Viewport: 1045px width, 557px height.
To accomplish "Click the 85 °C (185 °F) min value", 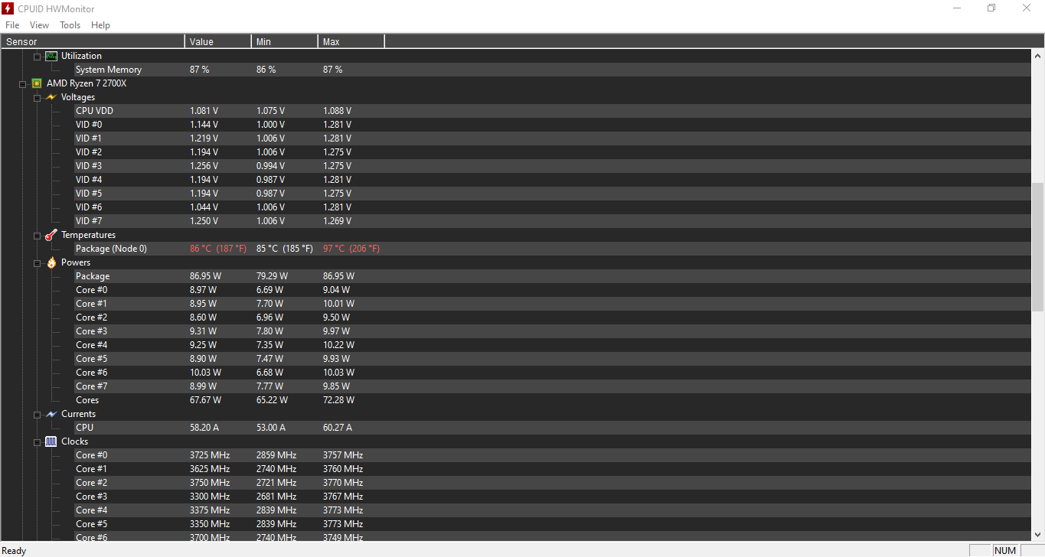I will click(285, 249).
